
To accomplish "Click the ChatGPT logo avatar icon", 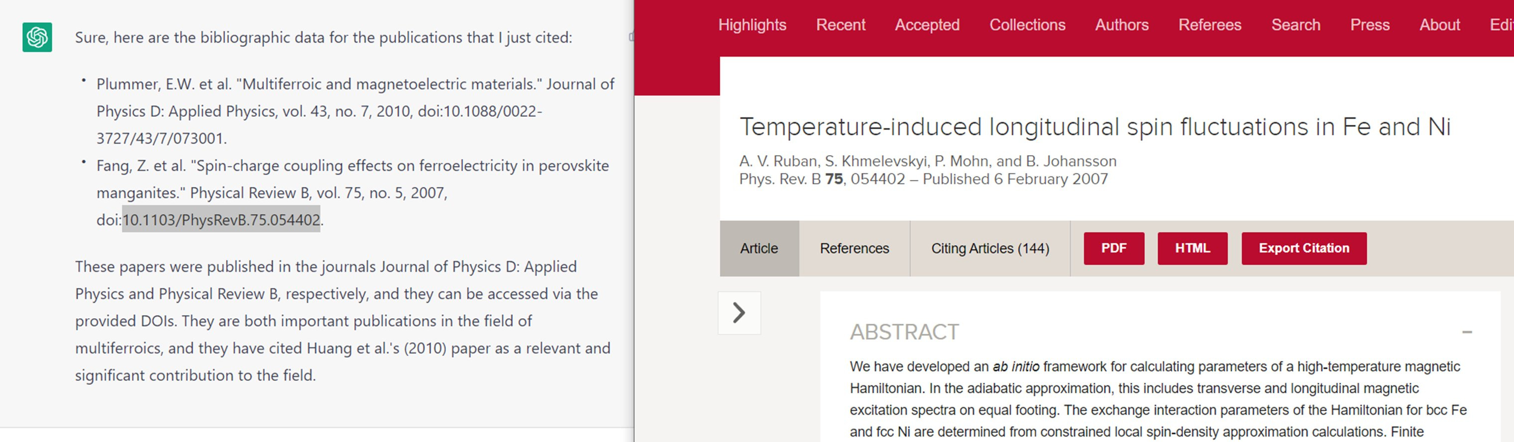I will pyautogui.click(x=37, y=37).
